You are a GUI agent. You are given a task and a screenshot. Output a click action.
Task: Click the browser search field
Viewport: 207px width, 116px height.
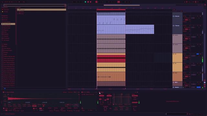point(35,5)
